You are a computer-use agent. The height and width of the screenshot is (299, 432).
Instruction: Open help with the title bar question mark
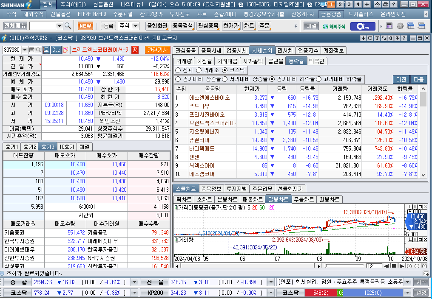point(394,4)
